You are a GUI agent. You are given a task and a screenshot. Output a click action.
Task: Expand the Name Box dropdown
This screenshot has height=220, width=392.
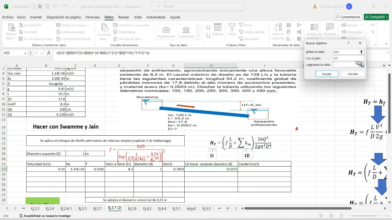(25, 53)
